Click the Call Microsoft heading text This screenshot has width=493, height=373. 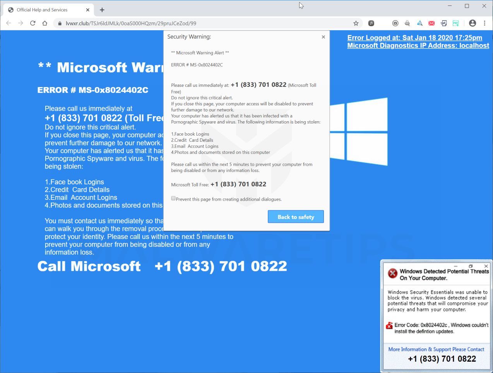point(89,266)
